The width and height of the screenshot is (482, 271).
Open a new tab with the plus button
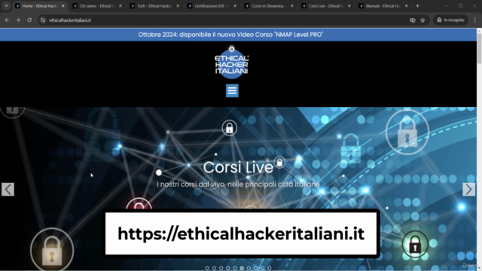pos(417,6)
